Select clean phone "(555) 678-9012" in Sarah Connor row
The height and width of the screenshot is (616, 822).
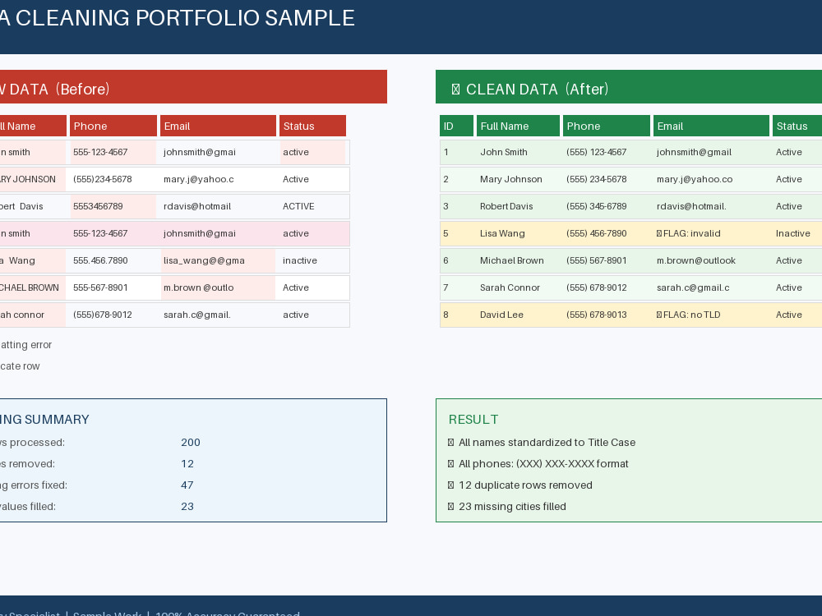596,287
